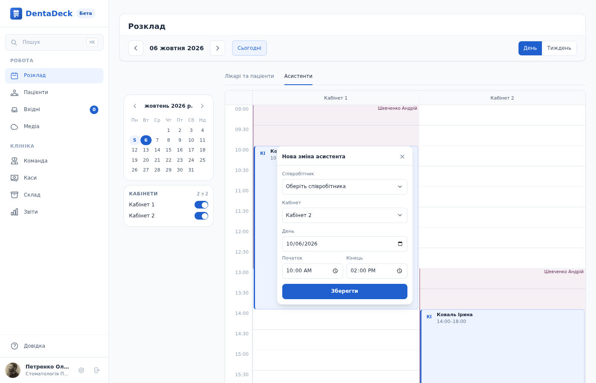
Task: Click the Вхідні unread count badge
Action: (94, 110)
